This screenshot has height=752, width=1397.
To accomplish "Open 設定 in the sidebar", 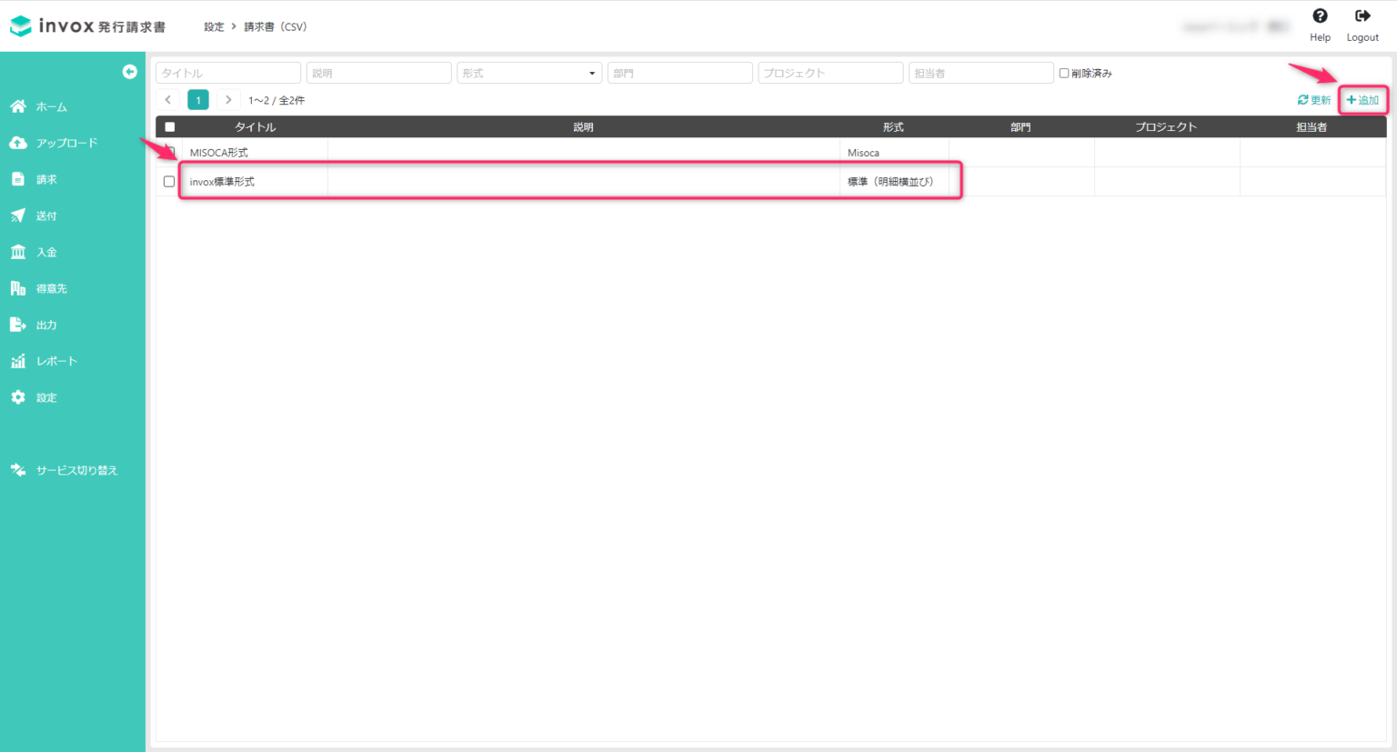I will [45, 398].
